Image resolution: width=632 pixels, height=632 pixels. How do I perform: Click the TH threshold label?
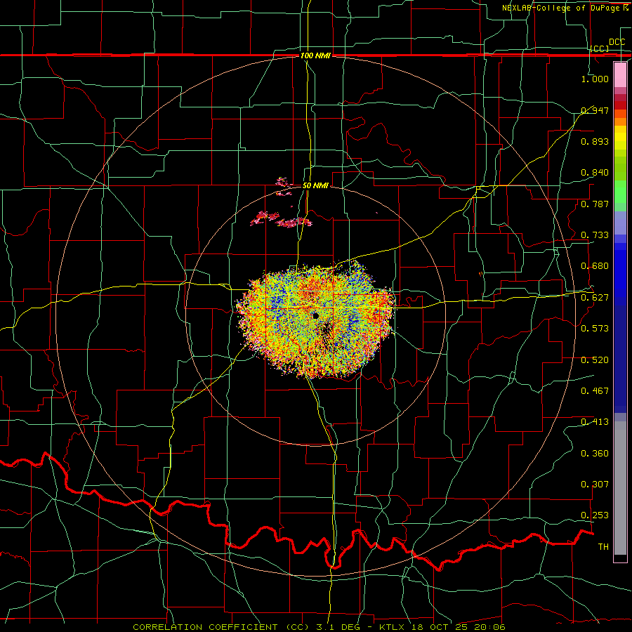(603, 547)
